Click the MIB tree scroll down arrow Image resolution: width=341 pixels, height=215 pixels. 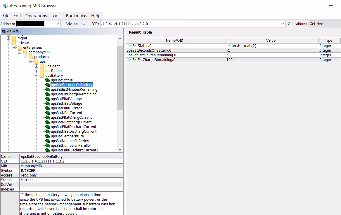[x=120, y=149]
